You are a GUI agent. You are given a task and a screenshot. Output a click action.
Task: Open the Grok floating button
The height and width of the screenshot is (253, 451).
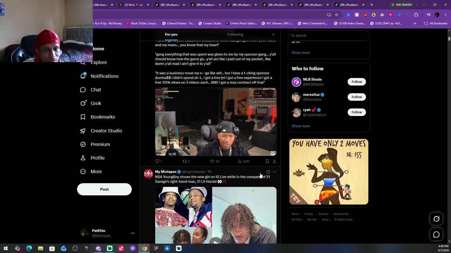(436, 219)
